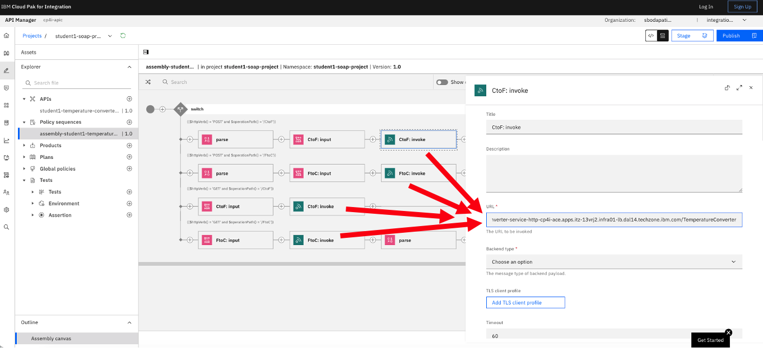The width and height of the screenshot is (763, 352).
Task: Open the analytics chart icon in left sidebar
Action: [7, 140]
